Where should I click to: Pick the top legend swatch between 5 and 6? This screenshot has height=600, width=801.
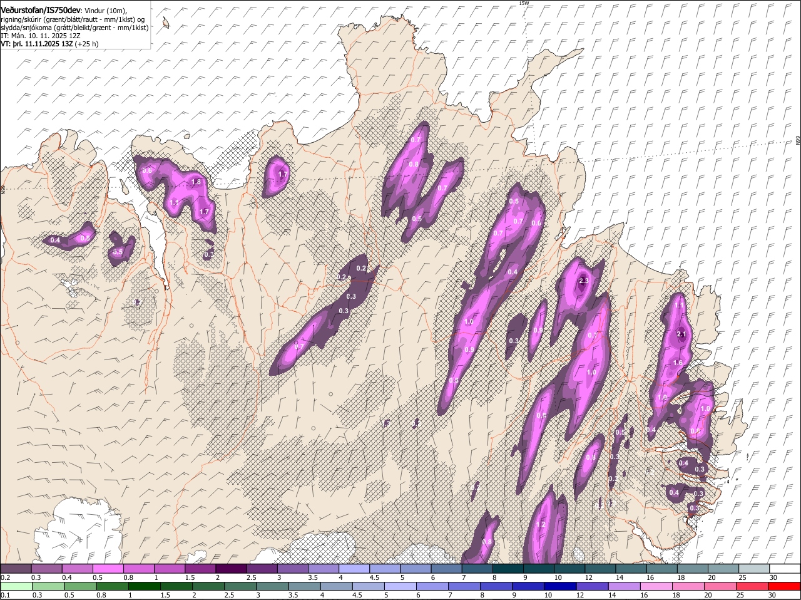coord(416,568)
